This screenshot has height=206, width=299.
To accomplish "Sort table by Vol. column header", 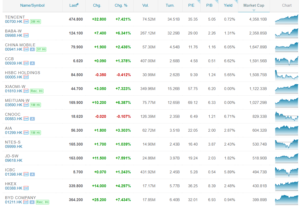I will [x=146, y=5].
